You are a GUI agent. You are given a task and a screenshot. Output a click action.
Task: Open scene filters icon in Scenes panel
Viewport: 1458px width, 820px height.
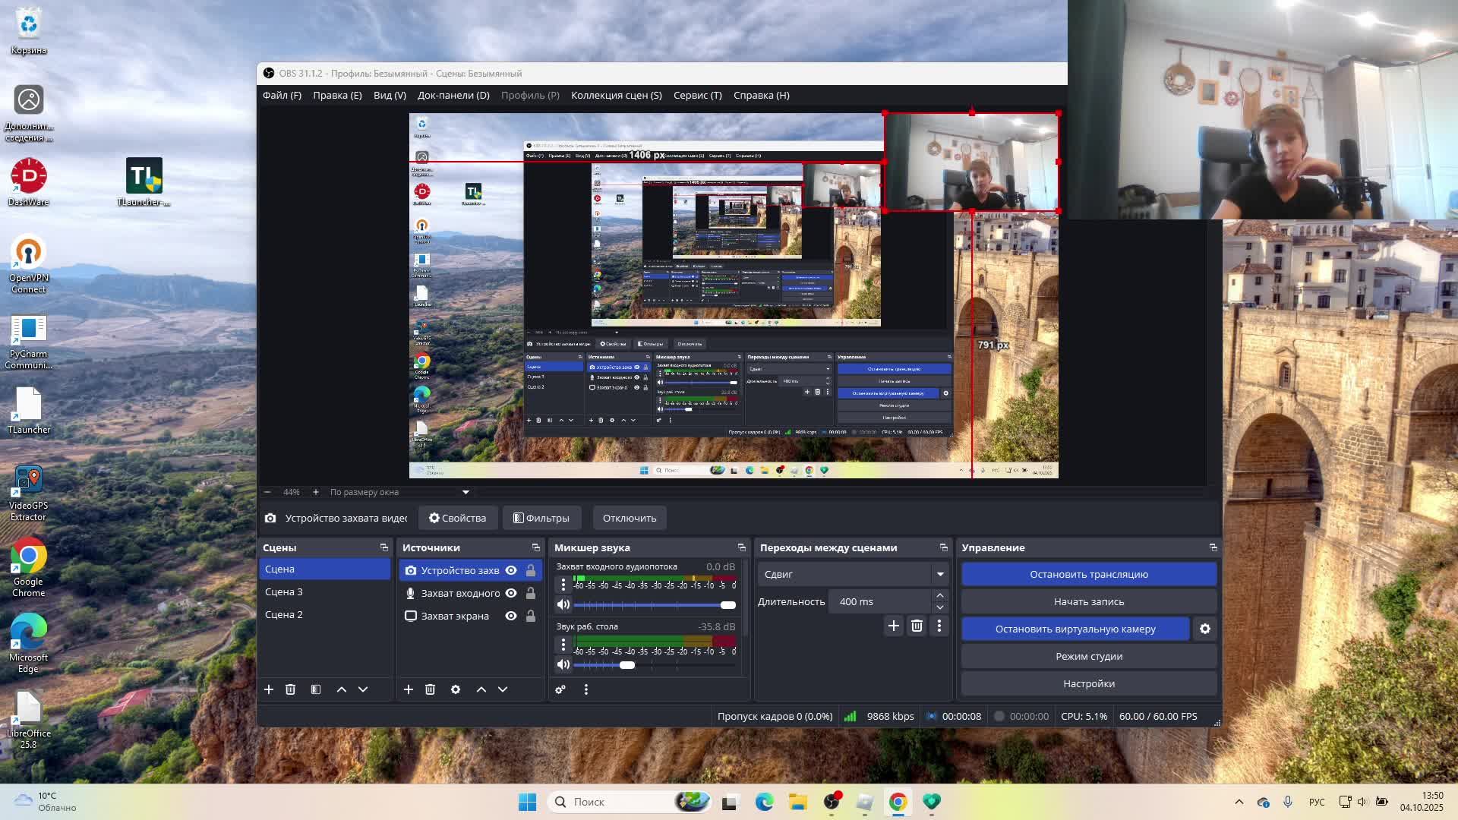coord(316,689)
